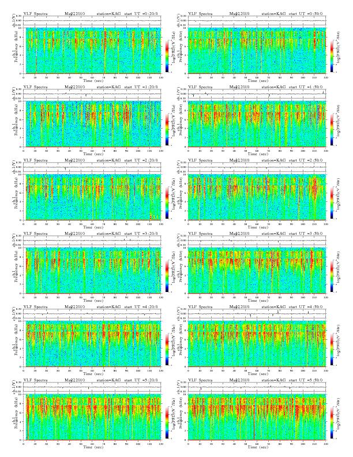Click the title text 'start UT =2:20:0'
Screen dimensions: 353x457
(141, 160)
